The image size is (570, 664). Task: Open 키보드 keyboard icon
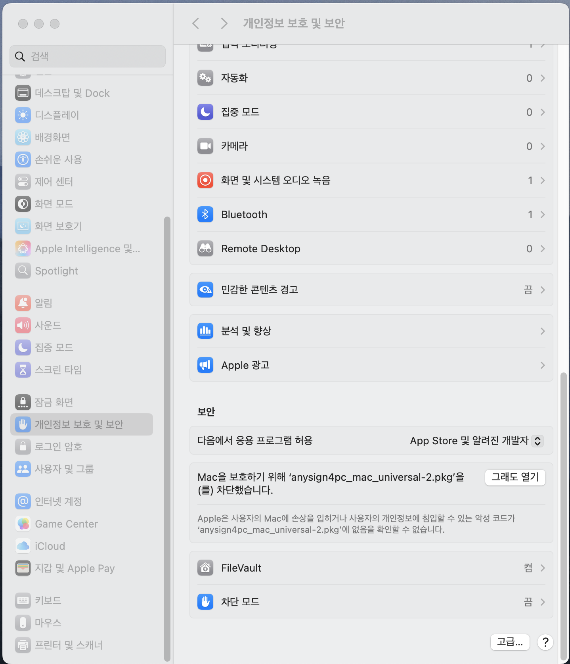tap(23, 601)
